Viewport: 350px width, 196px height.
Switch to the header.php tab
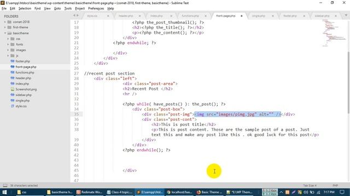tap(126, 16)
